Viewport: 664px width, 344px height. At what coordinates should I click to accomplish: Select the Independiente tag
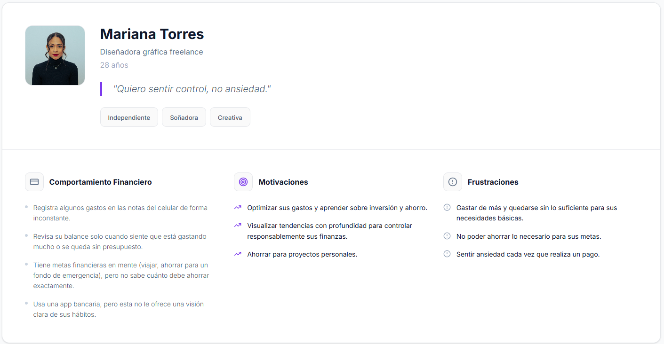pyautogui.click(x=129, y=117)
